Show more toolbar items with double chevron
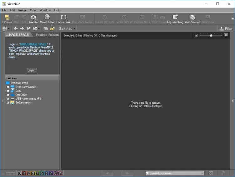This screenshot has width=235, height=177. [232, 18]
